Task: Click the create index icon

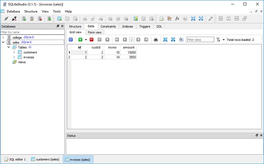Action: click(x=84, y=18)
